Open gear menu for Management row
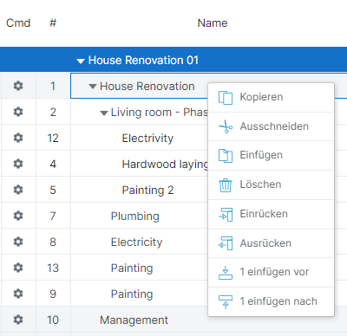Screen dimensions: 347x336 18,320
